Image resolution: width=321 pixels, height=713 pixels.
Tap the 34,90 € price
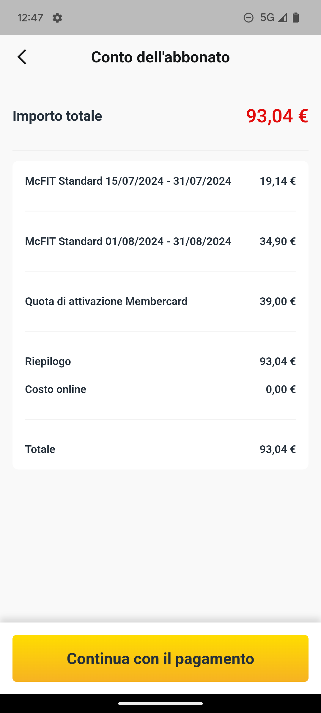coord(278,241)
